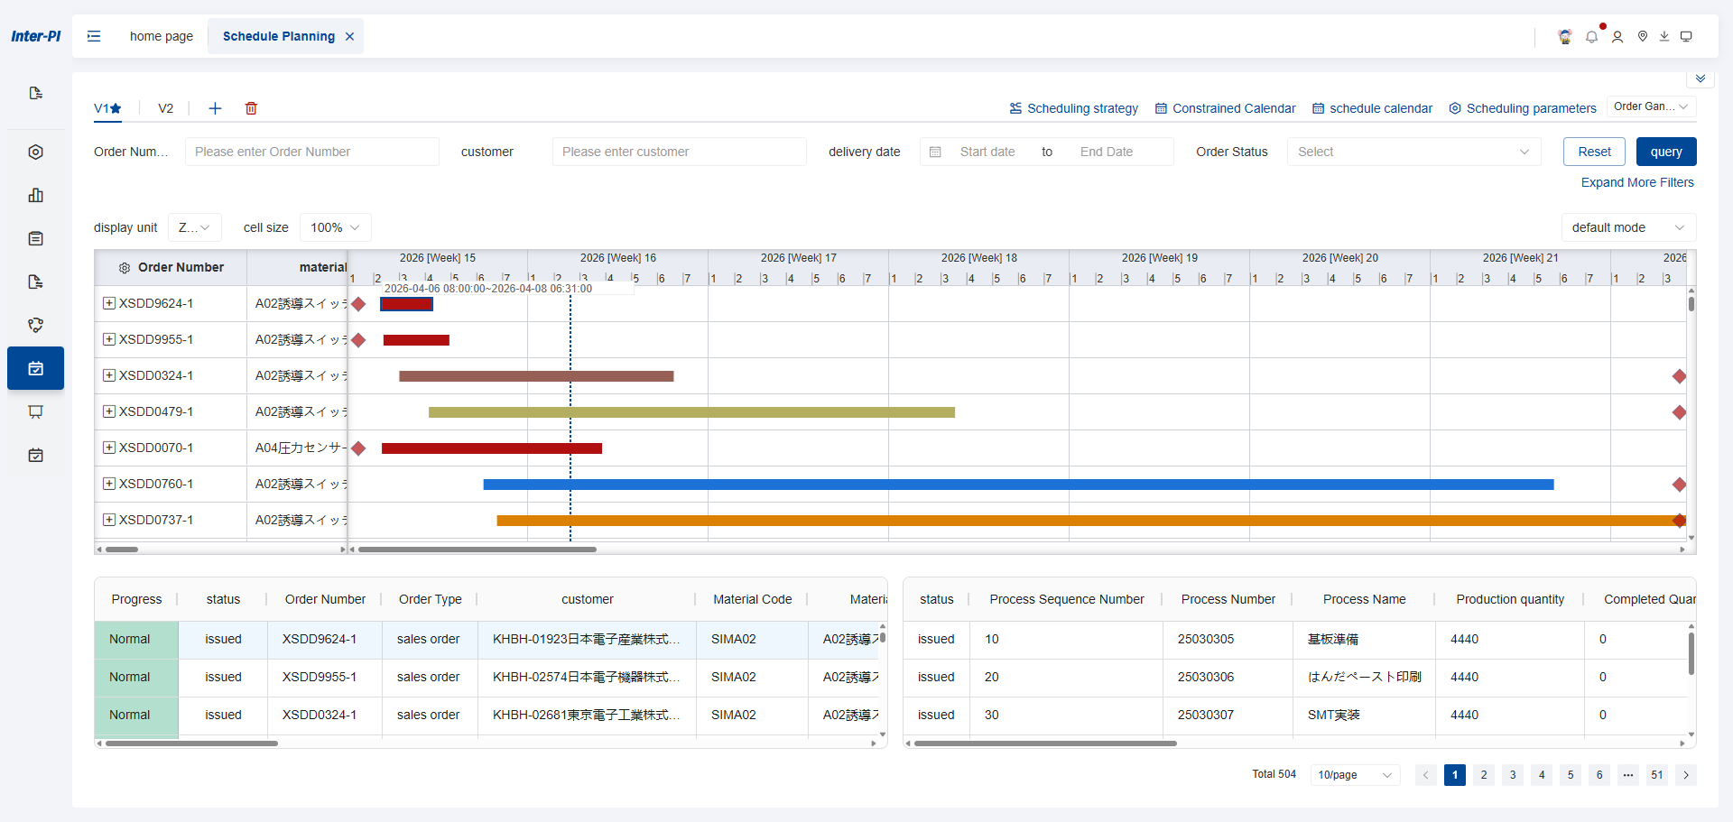Expand order XSDD0324-1 row
The height and width of the screenshot is (822, 1733).
tap(109, 375)
